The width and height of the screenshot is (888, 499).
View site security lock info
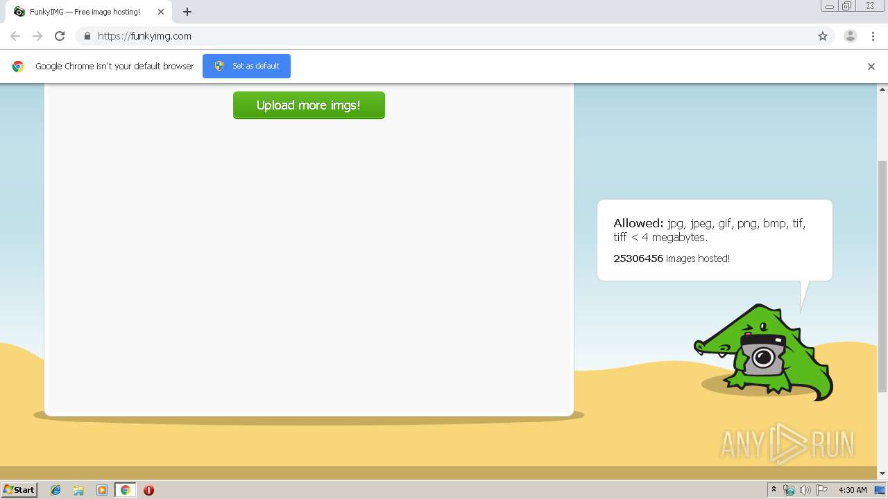click(87, 36)
